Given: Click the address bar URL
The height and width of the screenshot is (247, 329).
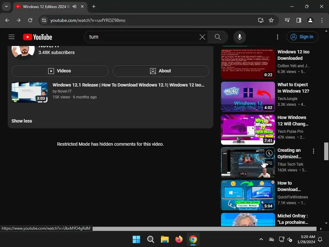Looking at the screenshot, I should 88,20.
